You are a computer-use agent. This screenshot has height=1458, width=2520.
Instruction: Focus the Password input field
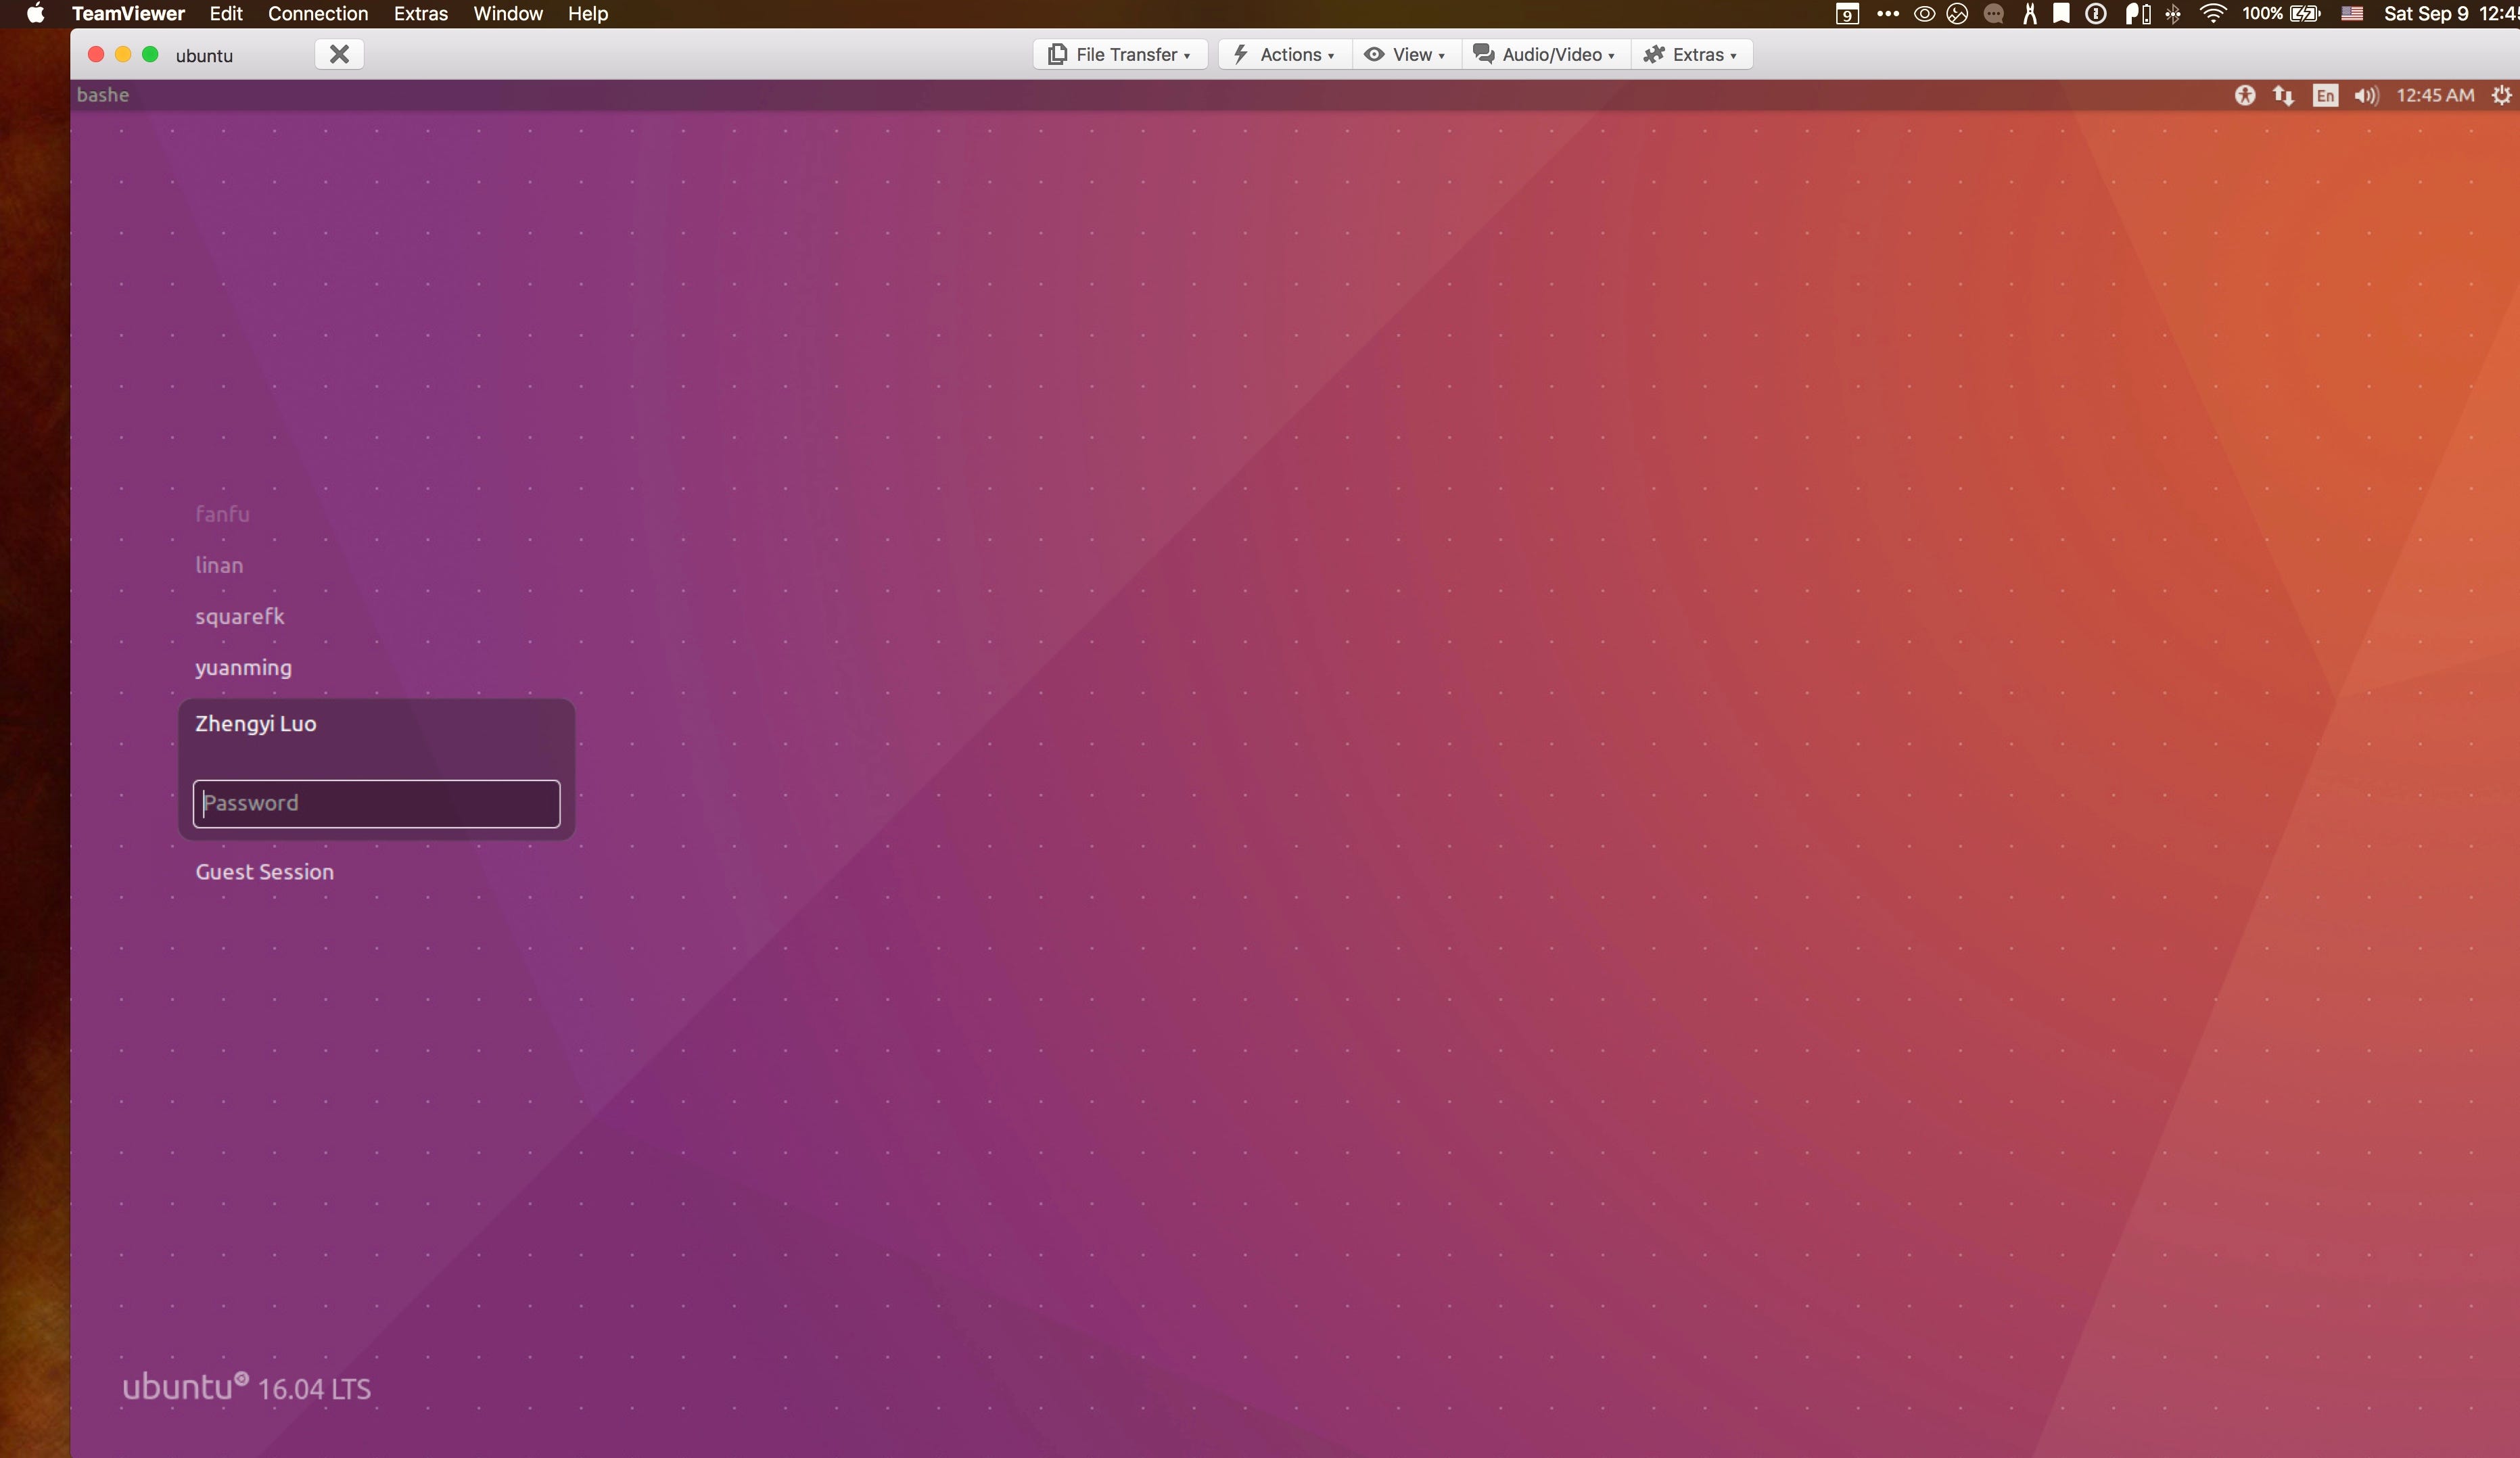tap(376, 804)
